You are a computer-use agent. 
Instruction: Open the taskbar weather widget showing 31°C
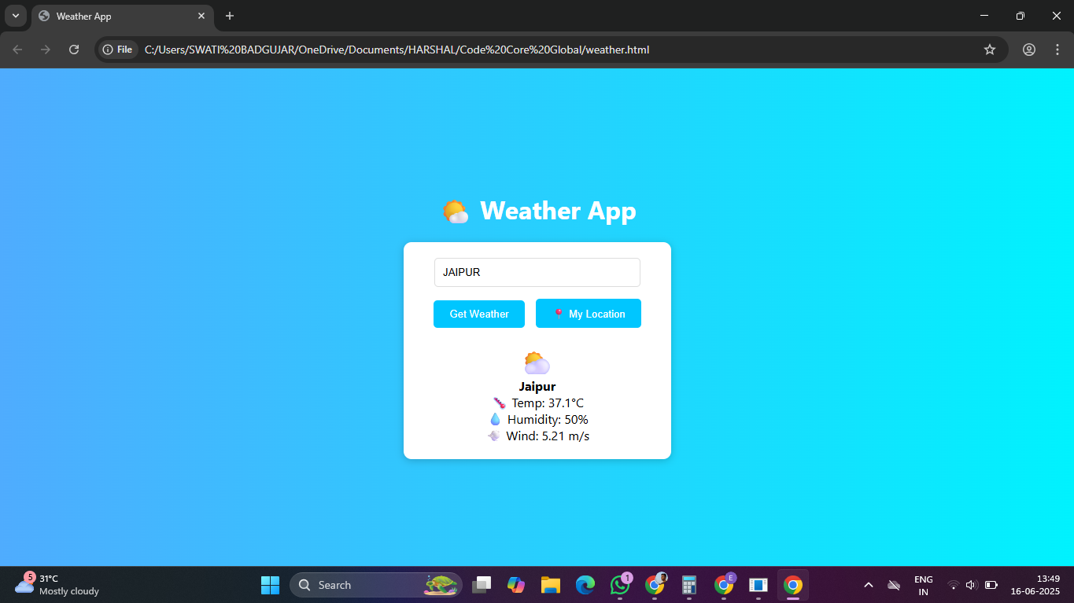click(x=57, y=585)
